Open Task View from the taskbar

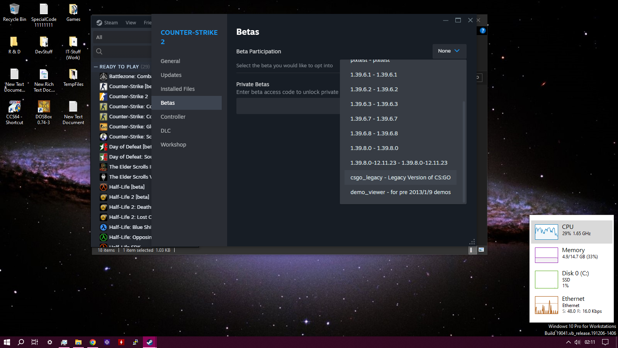(35, 342)
